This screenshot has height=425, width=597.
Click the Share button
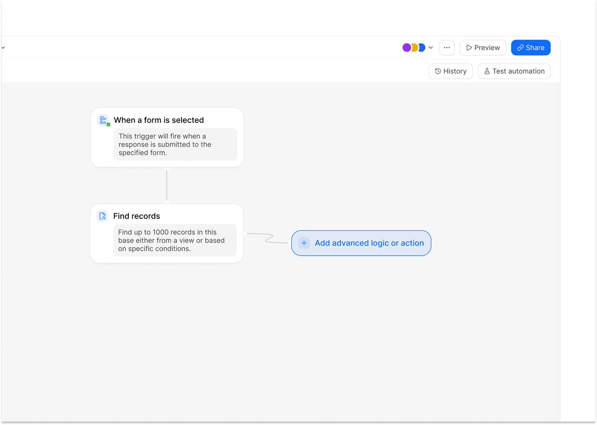531,48
